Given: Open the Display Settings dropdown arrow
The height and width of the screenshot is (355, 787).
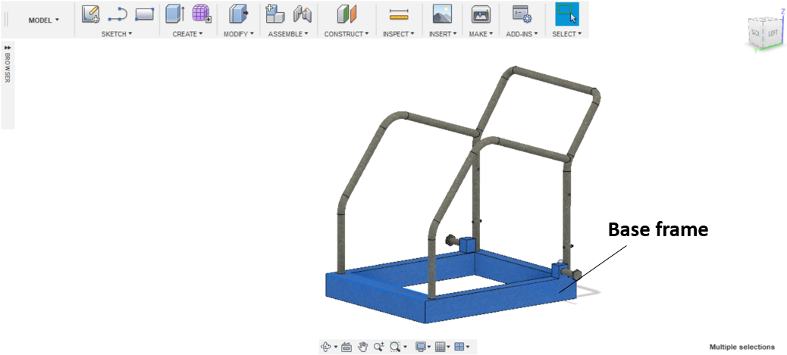Looking at the screenshot, I should (x=429, y=347).
